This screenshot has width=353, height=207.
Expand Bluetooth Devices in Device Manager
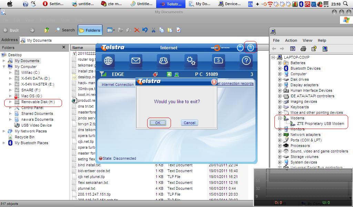tap(280, 68)
